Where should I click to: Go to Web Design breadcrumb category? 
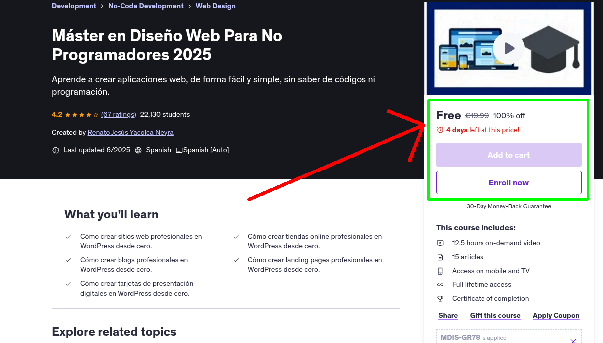[x=216, y=6]
